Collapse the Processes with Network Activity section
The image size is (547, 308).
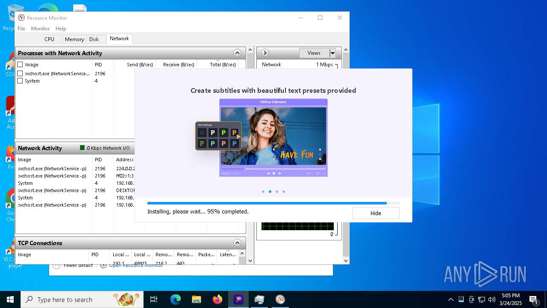pyautogui.click(x=237, y=53)
